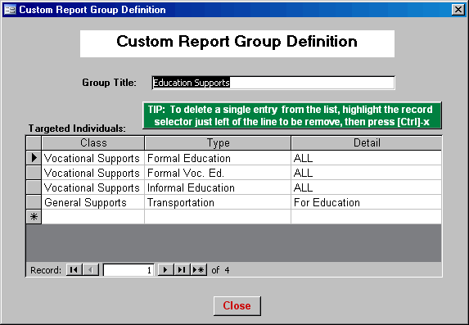Select the grid's top-left select-all corner

(x=34, y=142)
